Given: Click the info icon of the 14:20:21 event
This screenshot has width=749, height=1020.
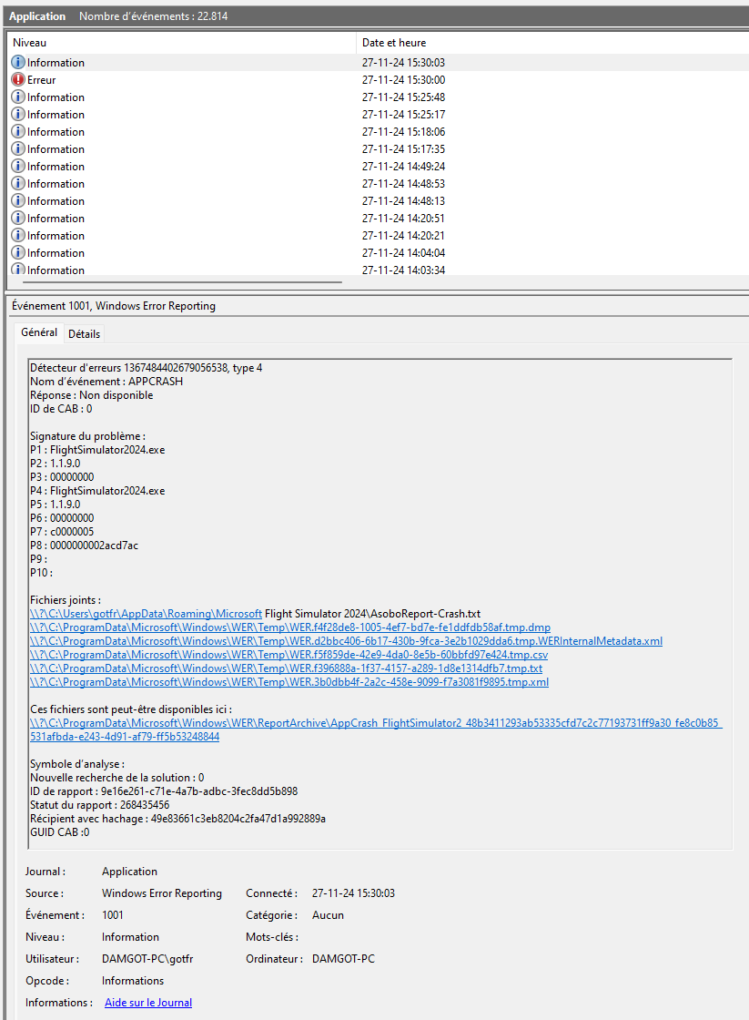Looking at the screenshot, I should (18, 236).
